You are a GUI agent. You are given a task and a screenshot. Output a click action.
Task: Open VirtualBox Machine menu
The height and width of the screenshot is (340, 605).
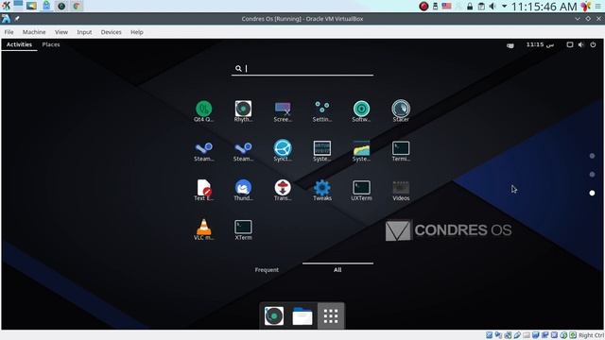tap(34, 32)
